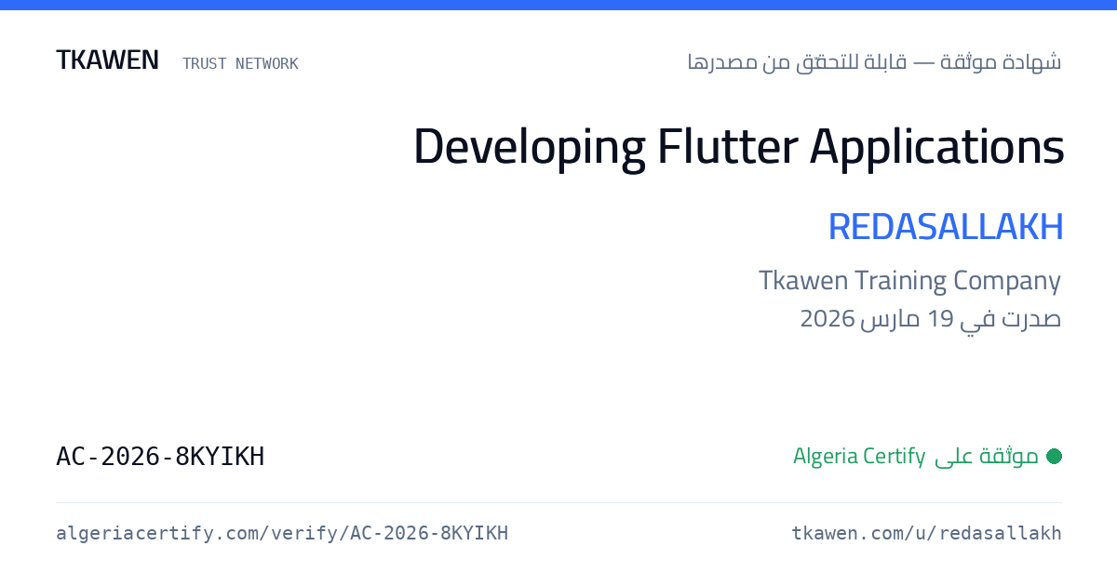Click the blue top accent bar

tap(558, 5)
